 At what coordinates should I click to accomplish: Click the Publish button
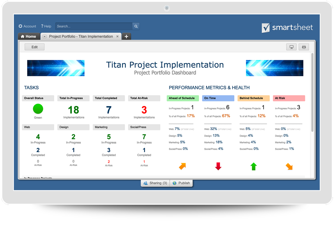tap(181, 183)
